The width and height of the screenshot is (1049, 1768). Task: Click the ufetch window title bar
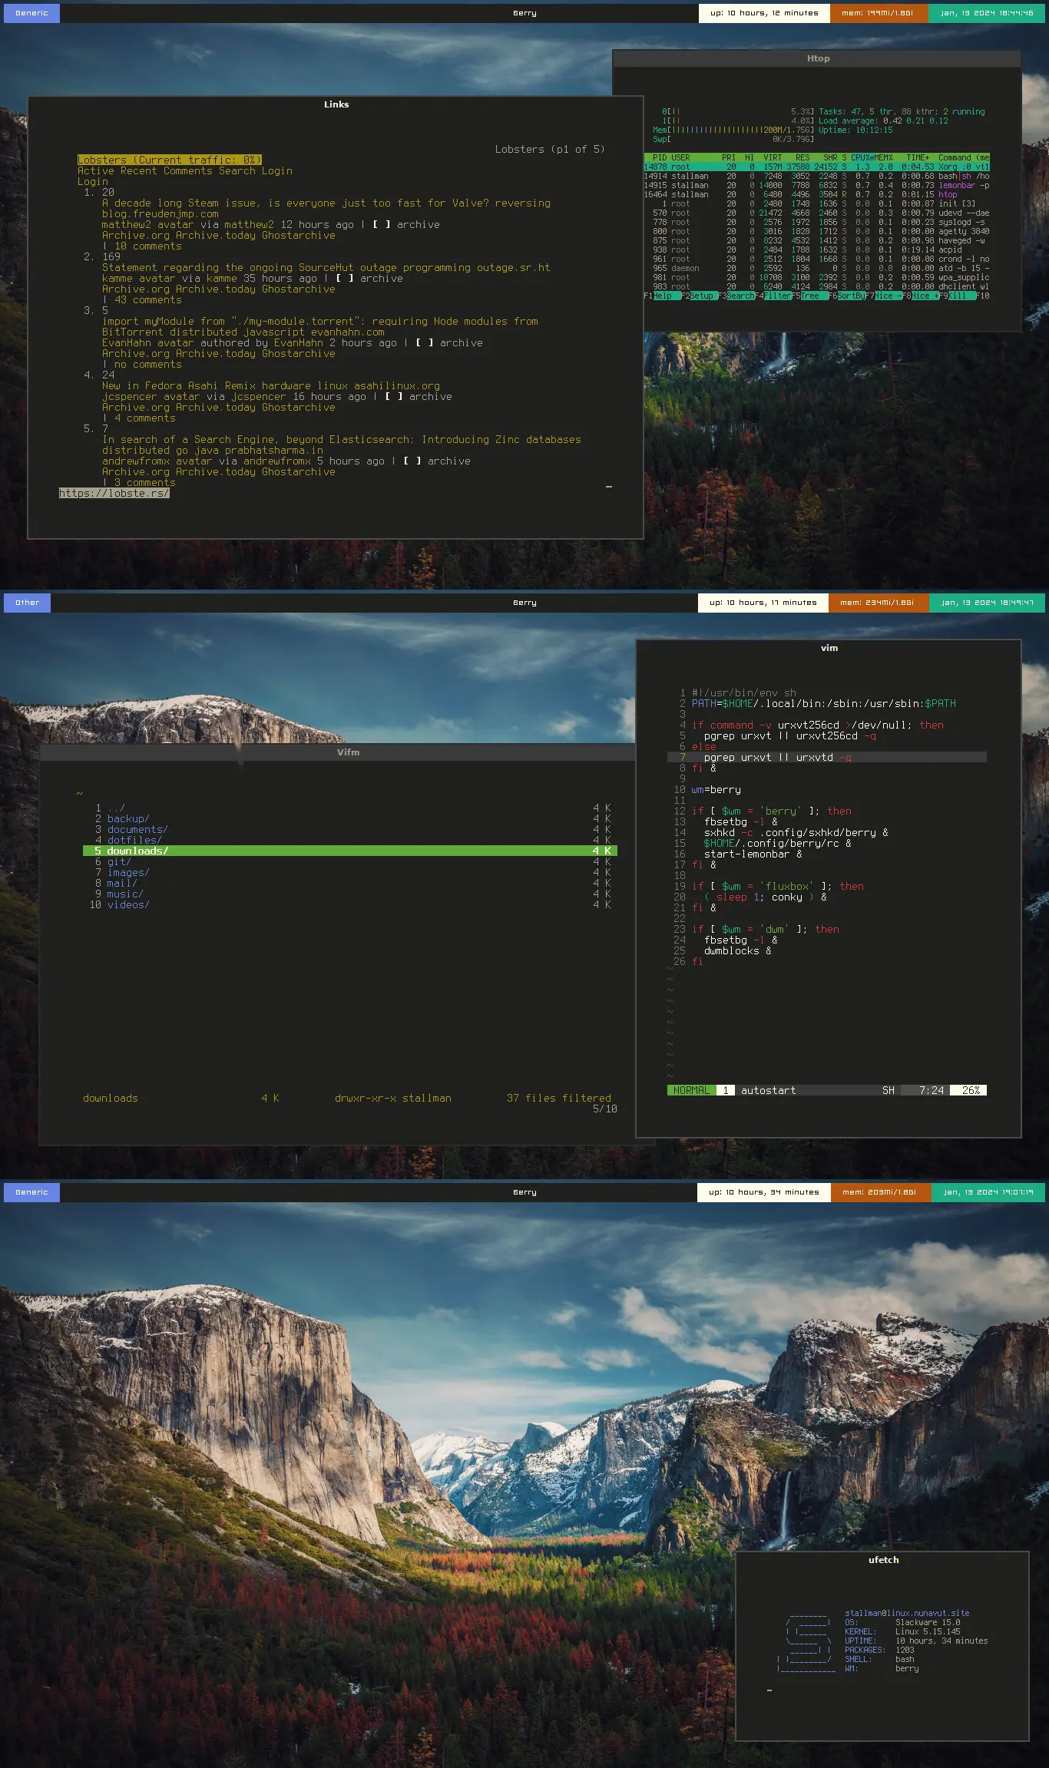[882, 1560]
